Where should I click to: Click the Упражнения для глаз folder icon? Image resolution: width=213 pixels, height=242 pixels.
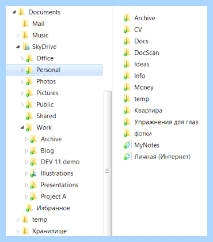(x=127, y=122)
